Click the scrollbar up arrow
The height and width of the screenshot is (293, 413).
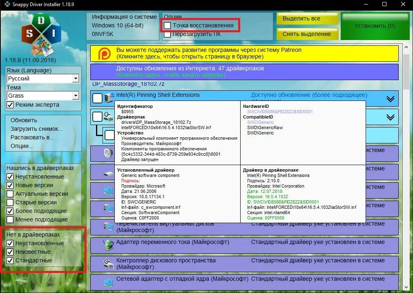pos(406,47)
